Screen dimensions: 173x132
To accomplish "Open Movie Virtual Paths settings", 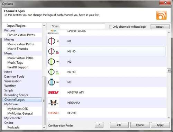I will 20,44.
